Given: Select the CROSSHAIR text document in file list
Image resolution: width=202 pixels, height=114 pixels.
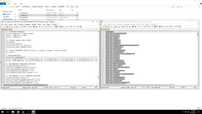Looking at the screenshot, I should click(x=24, y=17).
